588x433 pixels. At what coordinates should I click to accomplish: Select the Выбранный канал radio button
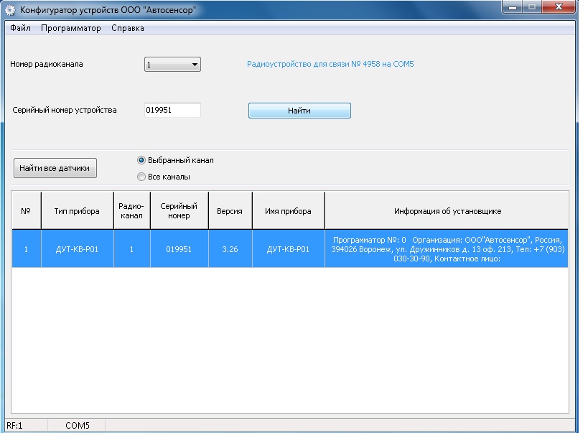[141, 160]
